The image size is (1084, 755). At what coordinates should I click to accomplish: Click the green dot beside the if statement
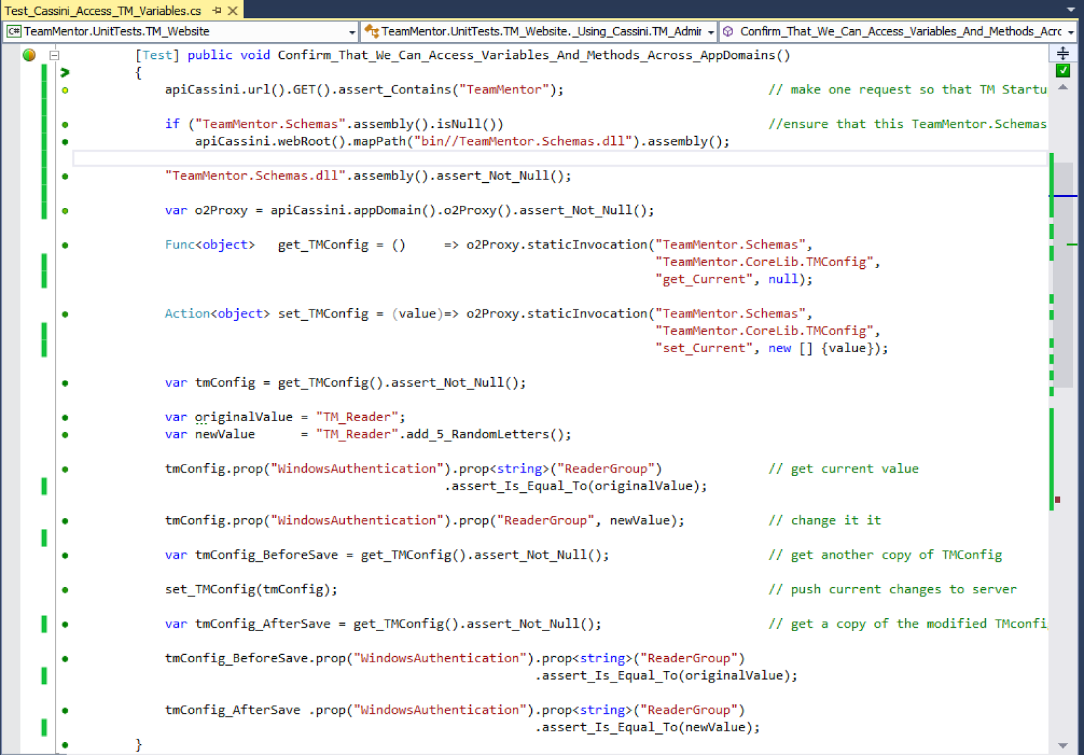click(65, 125)
